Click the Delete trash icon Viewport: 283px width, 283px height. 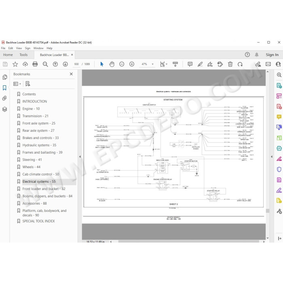tap(230, 64)
